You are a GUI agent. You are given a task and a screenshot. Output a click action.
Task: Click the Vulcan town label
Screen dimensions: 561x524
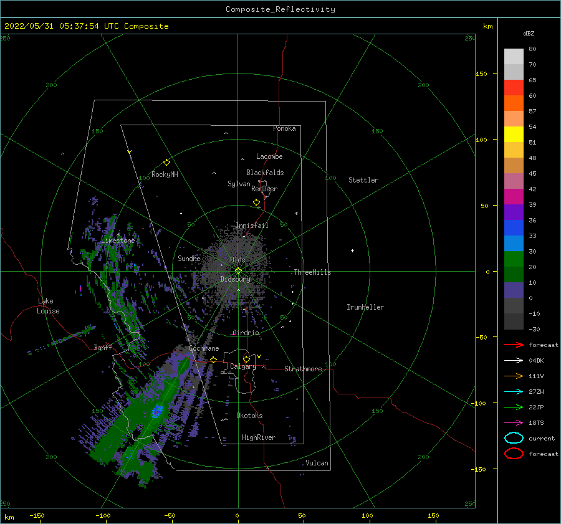[317, 463]
